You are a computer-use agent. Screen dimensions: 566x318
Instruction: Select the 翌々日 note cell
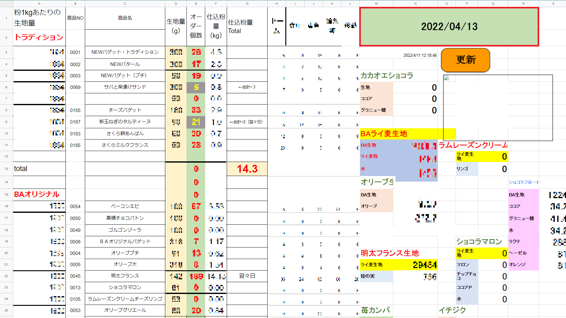(x=247, y=276)
